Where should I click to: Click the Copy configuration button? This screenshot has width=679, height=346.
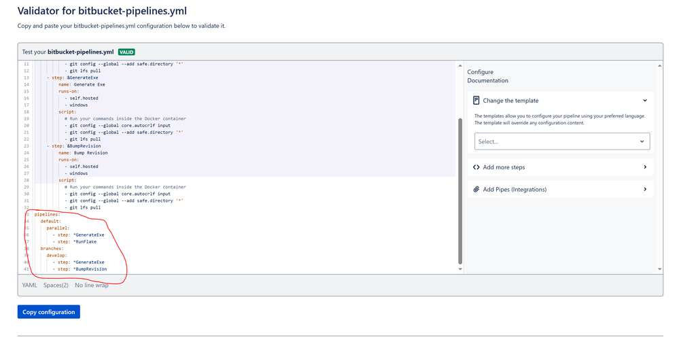point(48,312)
